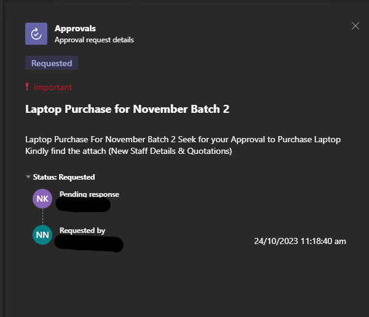Click the request description paragraph
This screenshot has width=369, height=317.
point(183,145)
